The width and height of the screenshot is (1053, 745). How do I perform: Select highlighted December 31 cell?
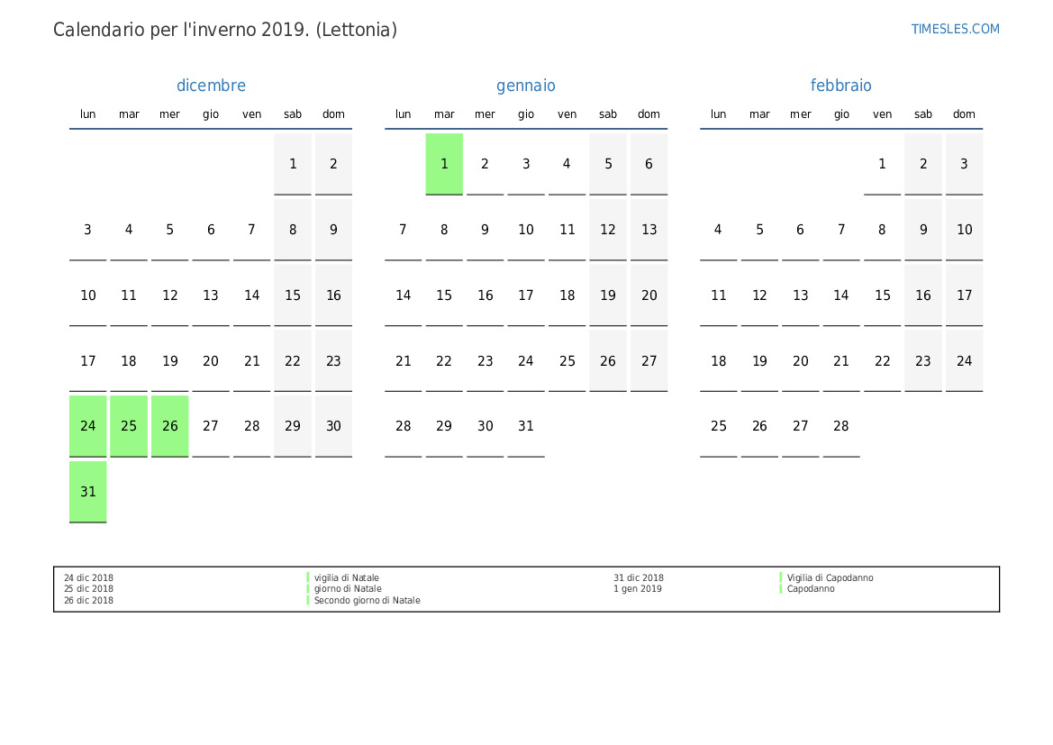(88, 492)
